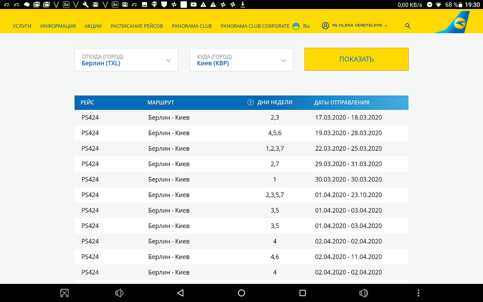Expand the destination city dropdown Киев (KBP)
The image size is (483, 302).
(x=241, y=60)
